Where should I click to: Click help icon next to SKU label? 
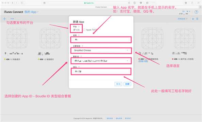(x=79, y=67)
